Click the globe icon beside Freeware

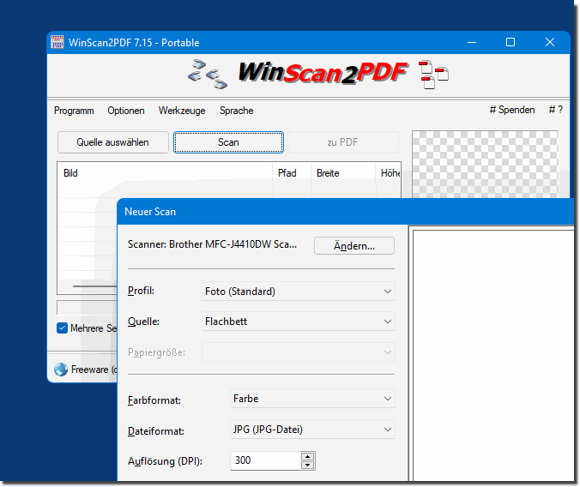[61, 369]
